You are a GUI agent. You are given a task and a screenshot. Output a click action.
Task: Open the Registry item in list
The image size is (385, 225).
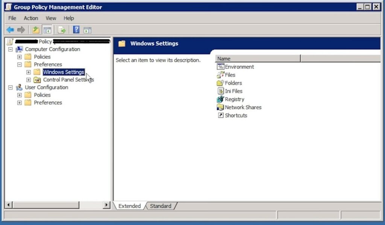pyautogui.click(x=234, y=99)
